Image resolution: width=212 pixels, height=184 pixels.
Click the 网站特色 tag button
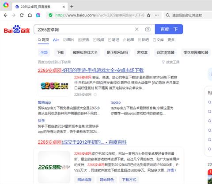pos(106,180)
